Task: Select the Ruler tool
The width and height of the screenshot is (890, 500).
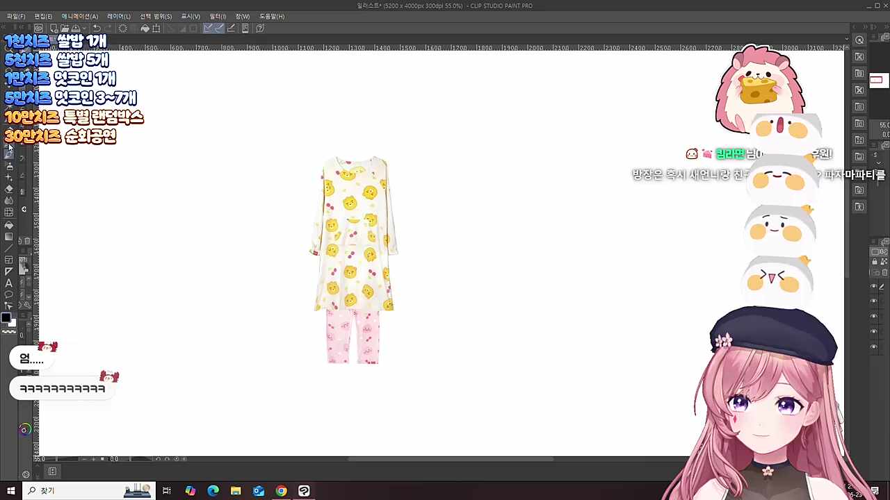Action: pyautogui.click(x=9, y=271)
